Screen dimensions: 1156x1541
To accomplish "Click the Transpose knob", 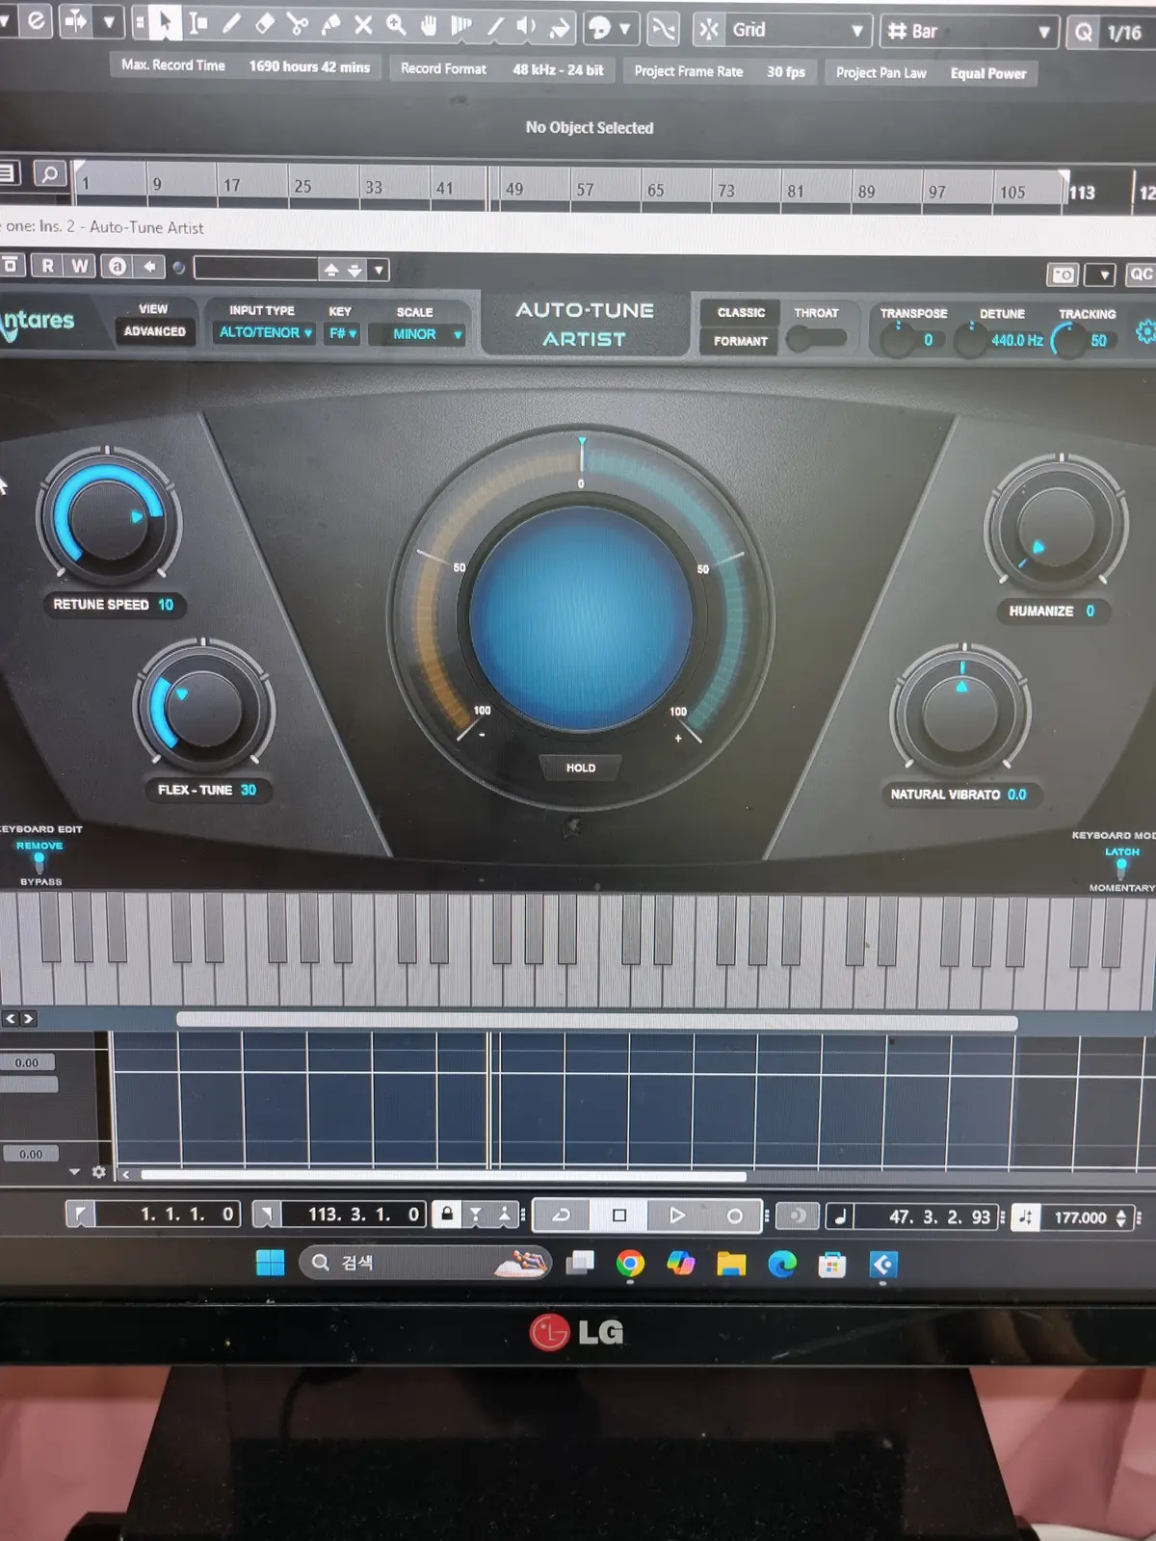I will 898,339.
